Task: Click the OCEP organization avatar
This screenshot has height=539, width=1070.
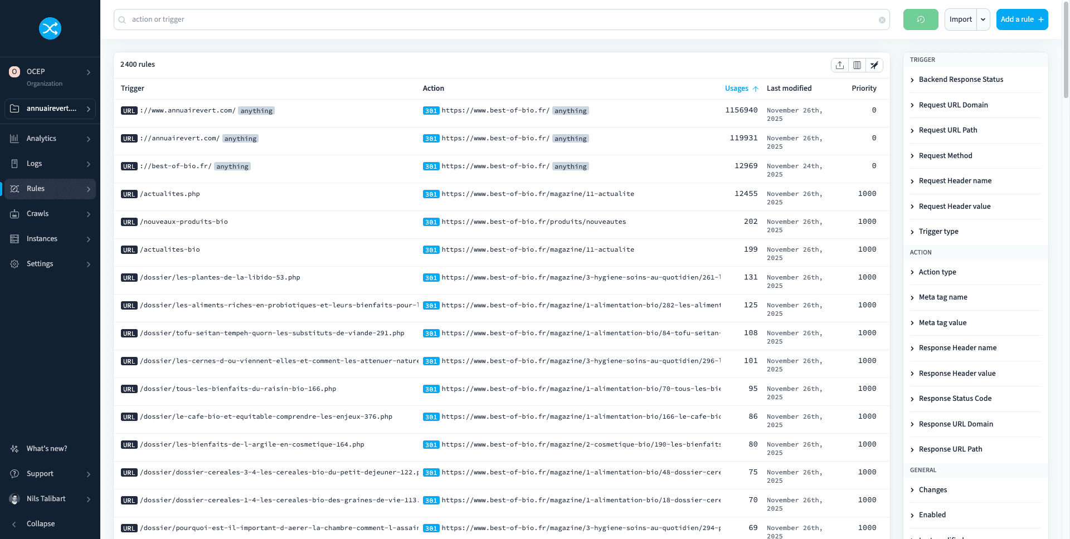Action: (x=14, y=72)
